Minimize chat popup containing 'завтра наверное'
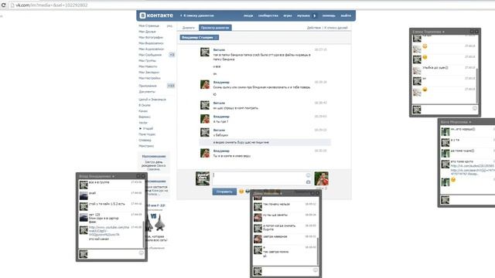495x278 pixels. tap(312, 193)
